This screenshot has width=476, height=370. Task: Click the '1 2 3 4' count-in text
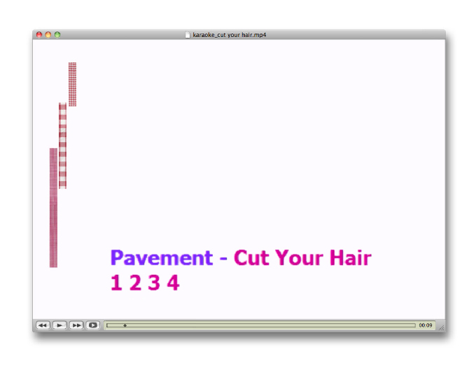tap(145, 283)
